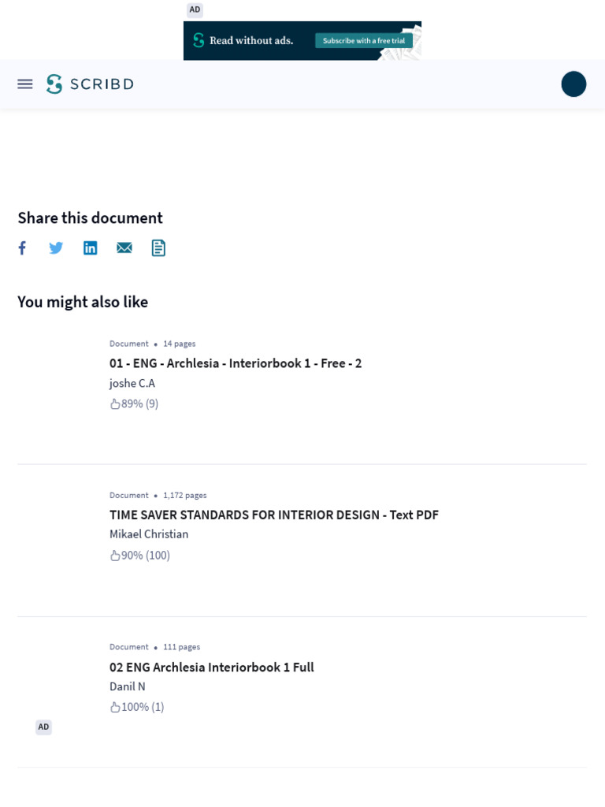
Task: Click the Scribd logo
Action: (x=90, y=84)
